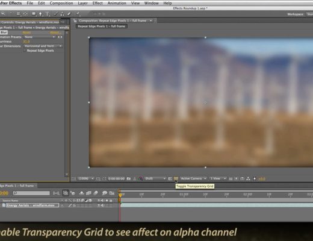This screenshot has width=313, height=241.
Task: Click Show Channel color icon
Action: click(x=140, y=178)
